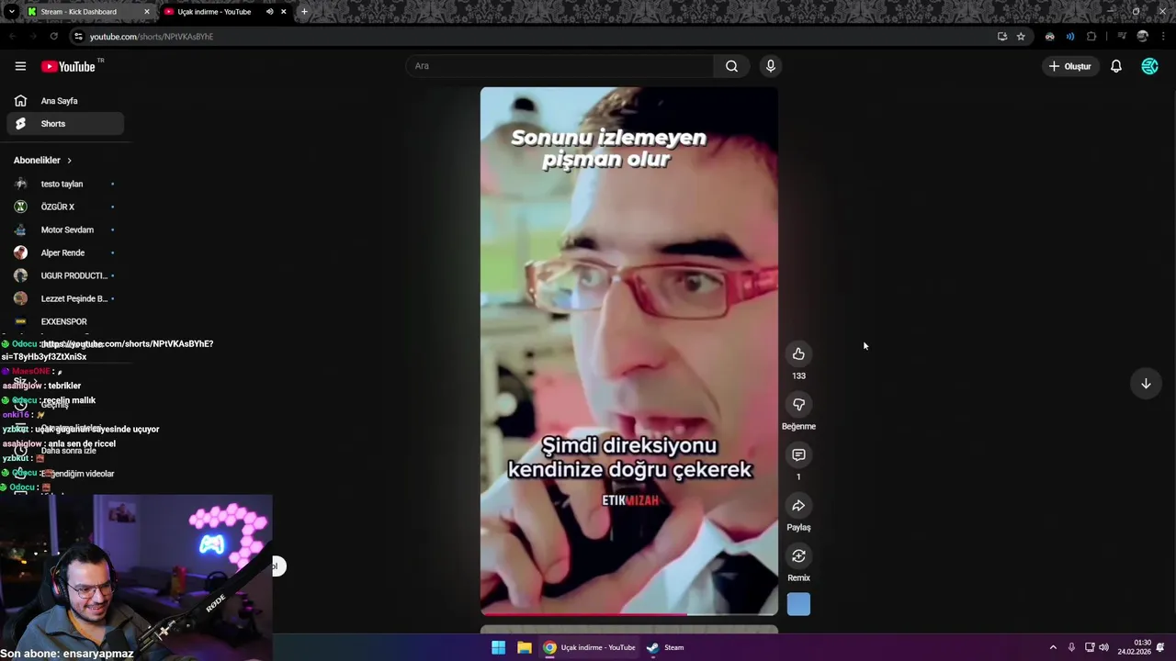
Task: Open the blue sound thumbnail under Remix
Action: tap(798, 604)
